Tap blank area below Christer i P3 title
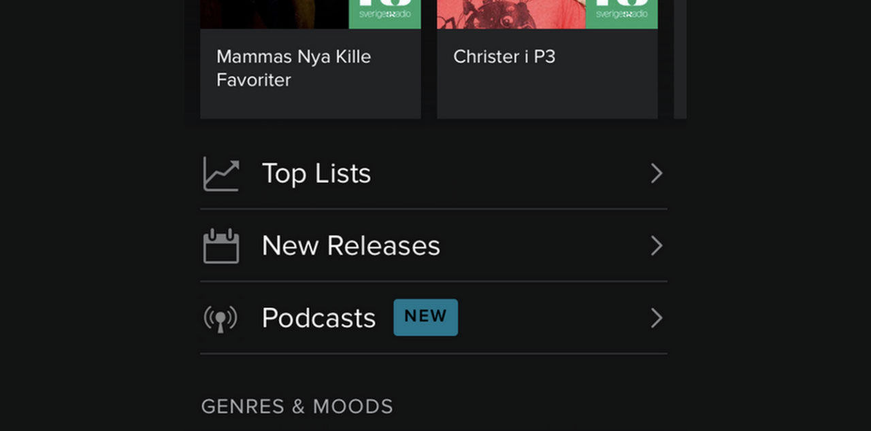The width and height of the screenshot is (871, 431). pyautogui.click(x=547, y=94)
